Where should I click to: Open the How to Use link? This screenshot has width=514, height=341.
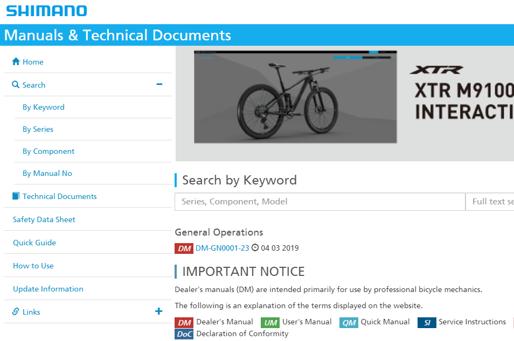click(x=33, y=266)
